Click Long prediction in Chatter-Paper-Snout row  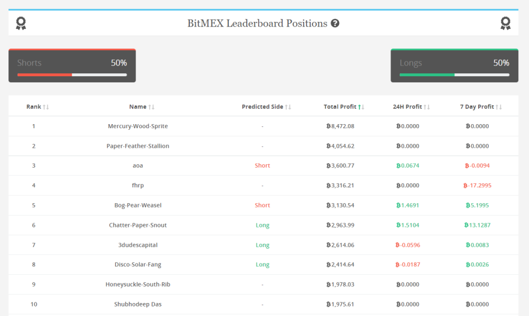262,225
